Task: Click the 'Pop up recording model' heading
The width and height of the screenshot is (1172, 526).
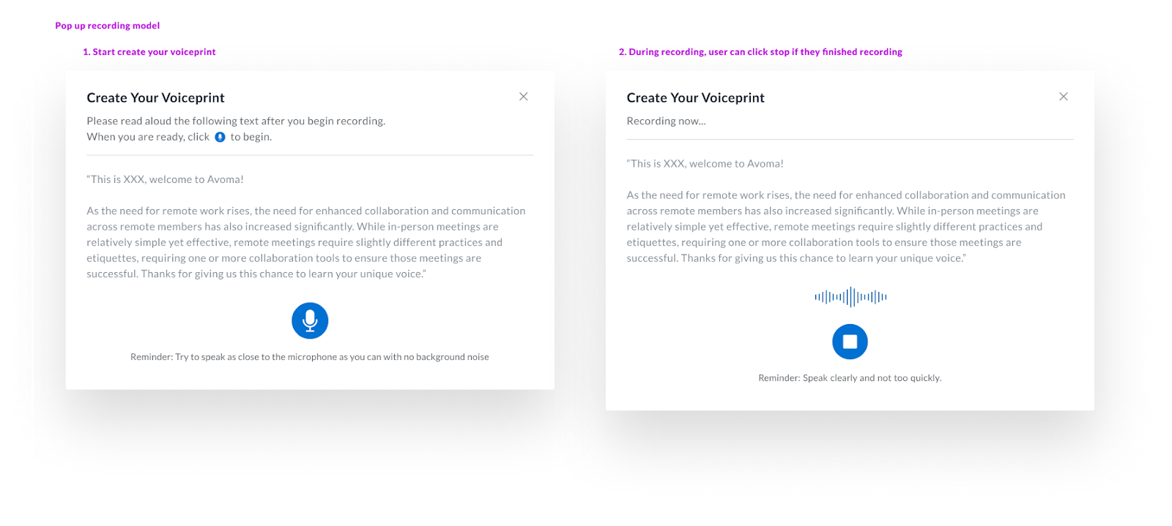Action: [x=108, y=26]
